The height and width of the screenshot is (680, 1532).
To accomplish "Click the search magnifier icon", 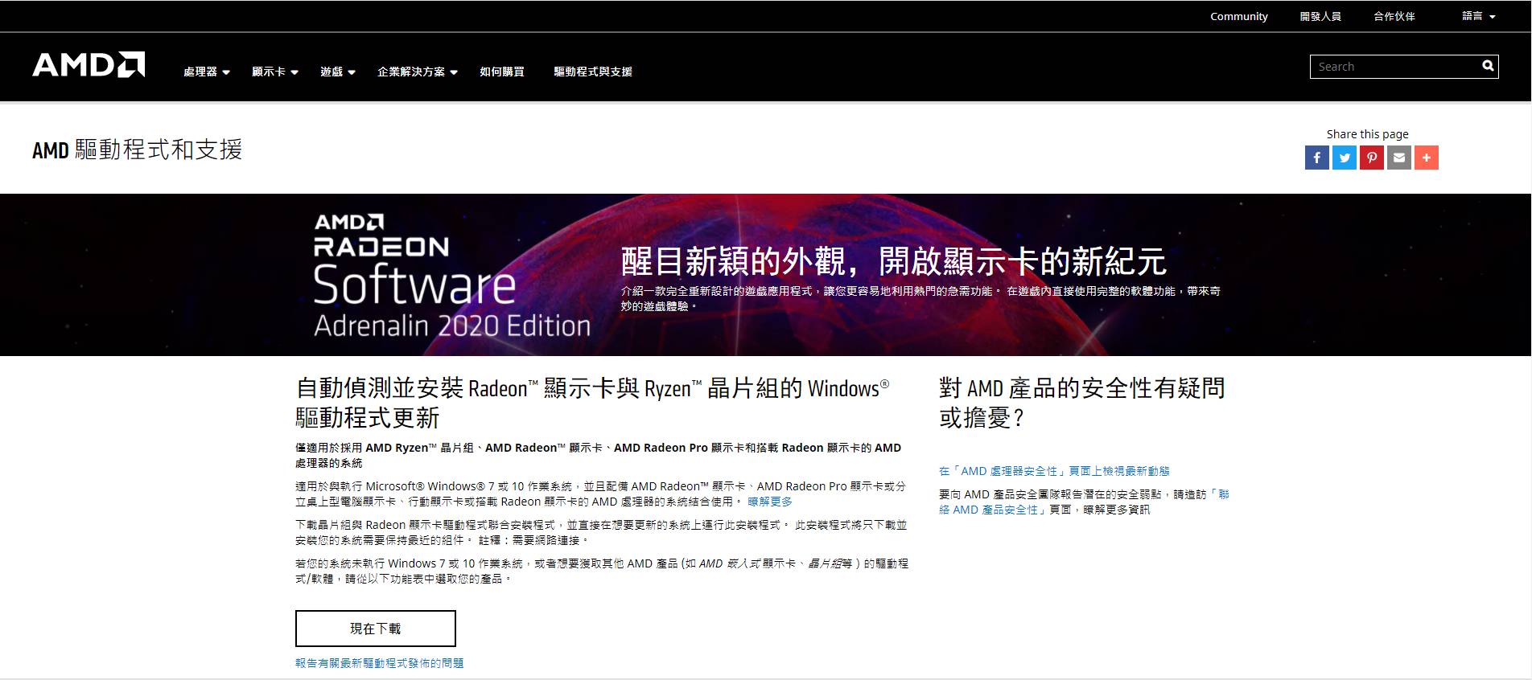I will (1488, 66).
